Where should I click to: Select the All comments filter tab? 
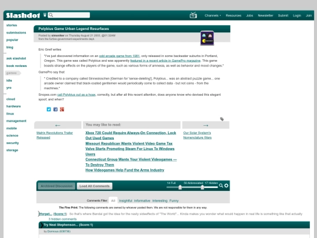113,200
